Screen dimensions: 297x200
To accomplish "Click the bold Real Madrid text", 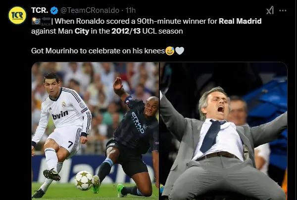I will 240,21.
